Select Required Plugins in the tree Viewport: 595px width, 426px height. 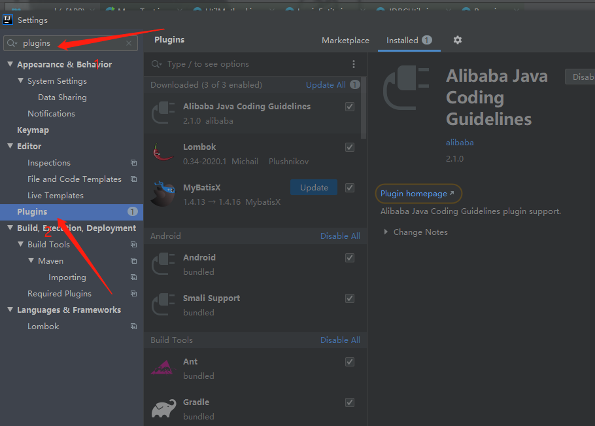click(59, 294)
